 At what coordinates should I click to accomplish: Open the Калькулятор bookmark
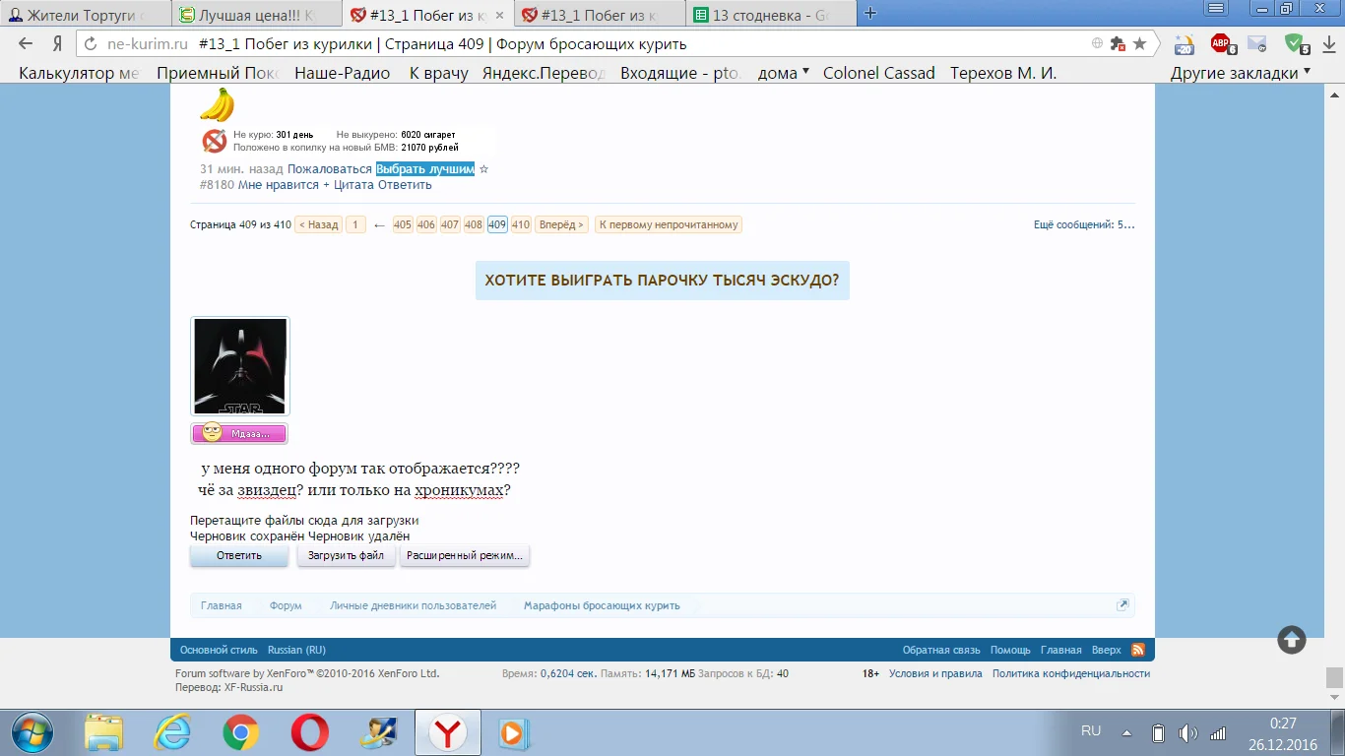coord(80,73)
